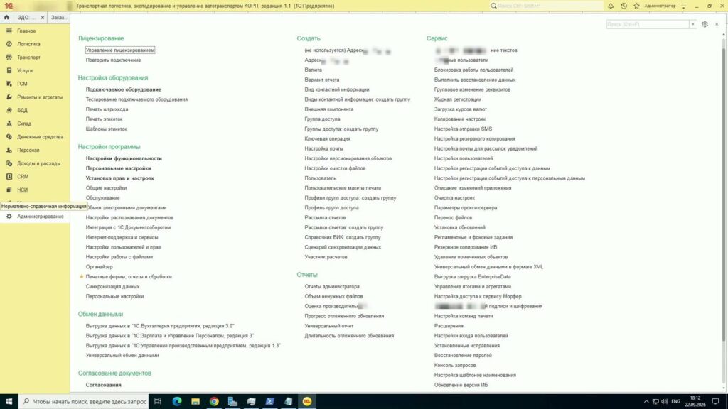Viewport: 728px width, 409px height.
Task: Open the ГСМ sidebar section
Action: click(x=22, y=84)
